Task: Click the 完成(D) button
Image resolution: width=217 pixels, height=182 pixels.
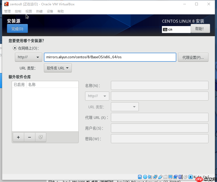Action: 17,28
